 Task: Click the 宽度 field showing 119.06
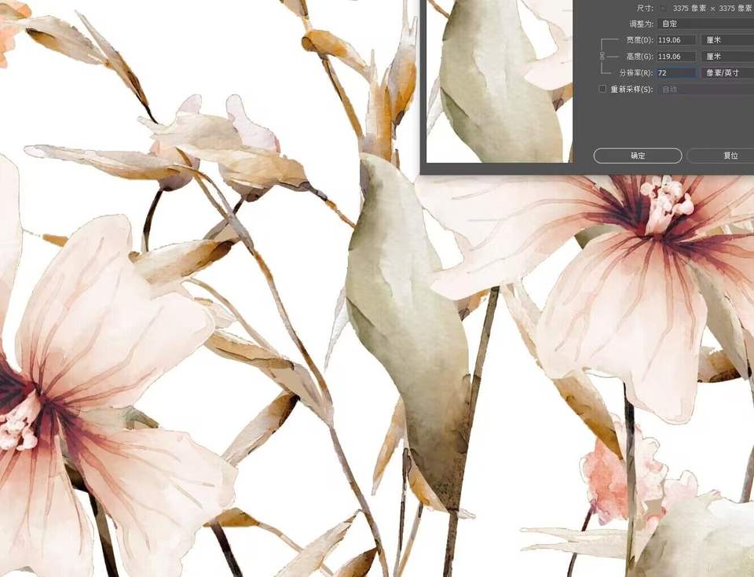[676, 40]
